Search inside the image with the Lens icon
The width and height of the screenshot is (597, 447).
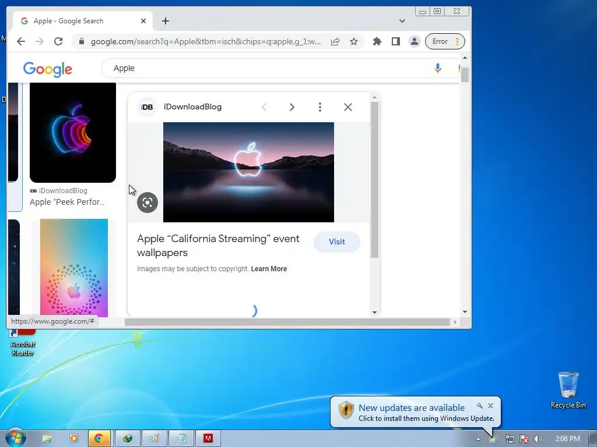click(148, 202)
